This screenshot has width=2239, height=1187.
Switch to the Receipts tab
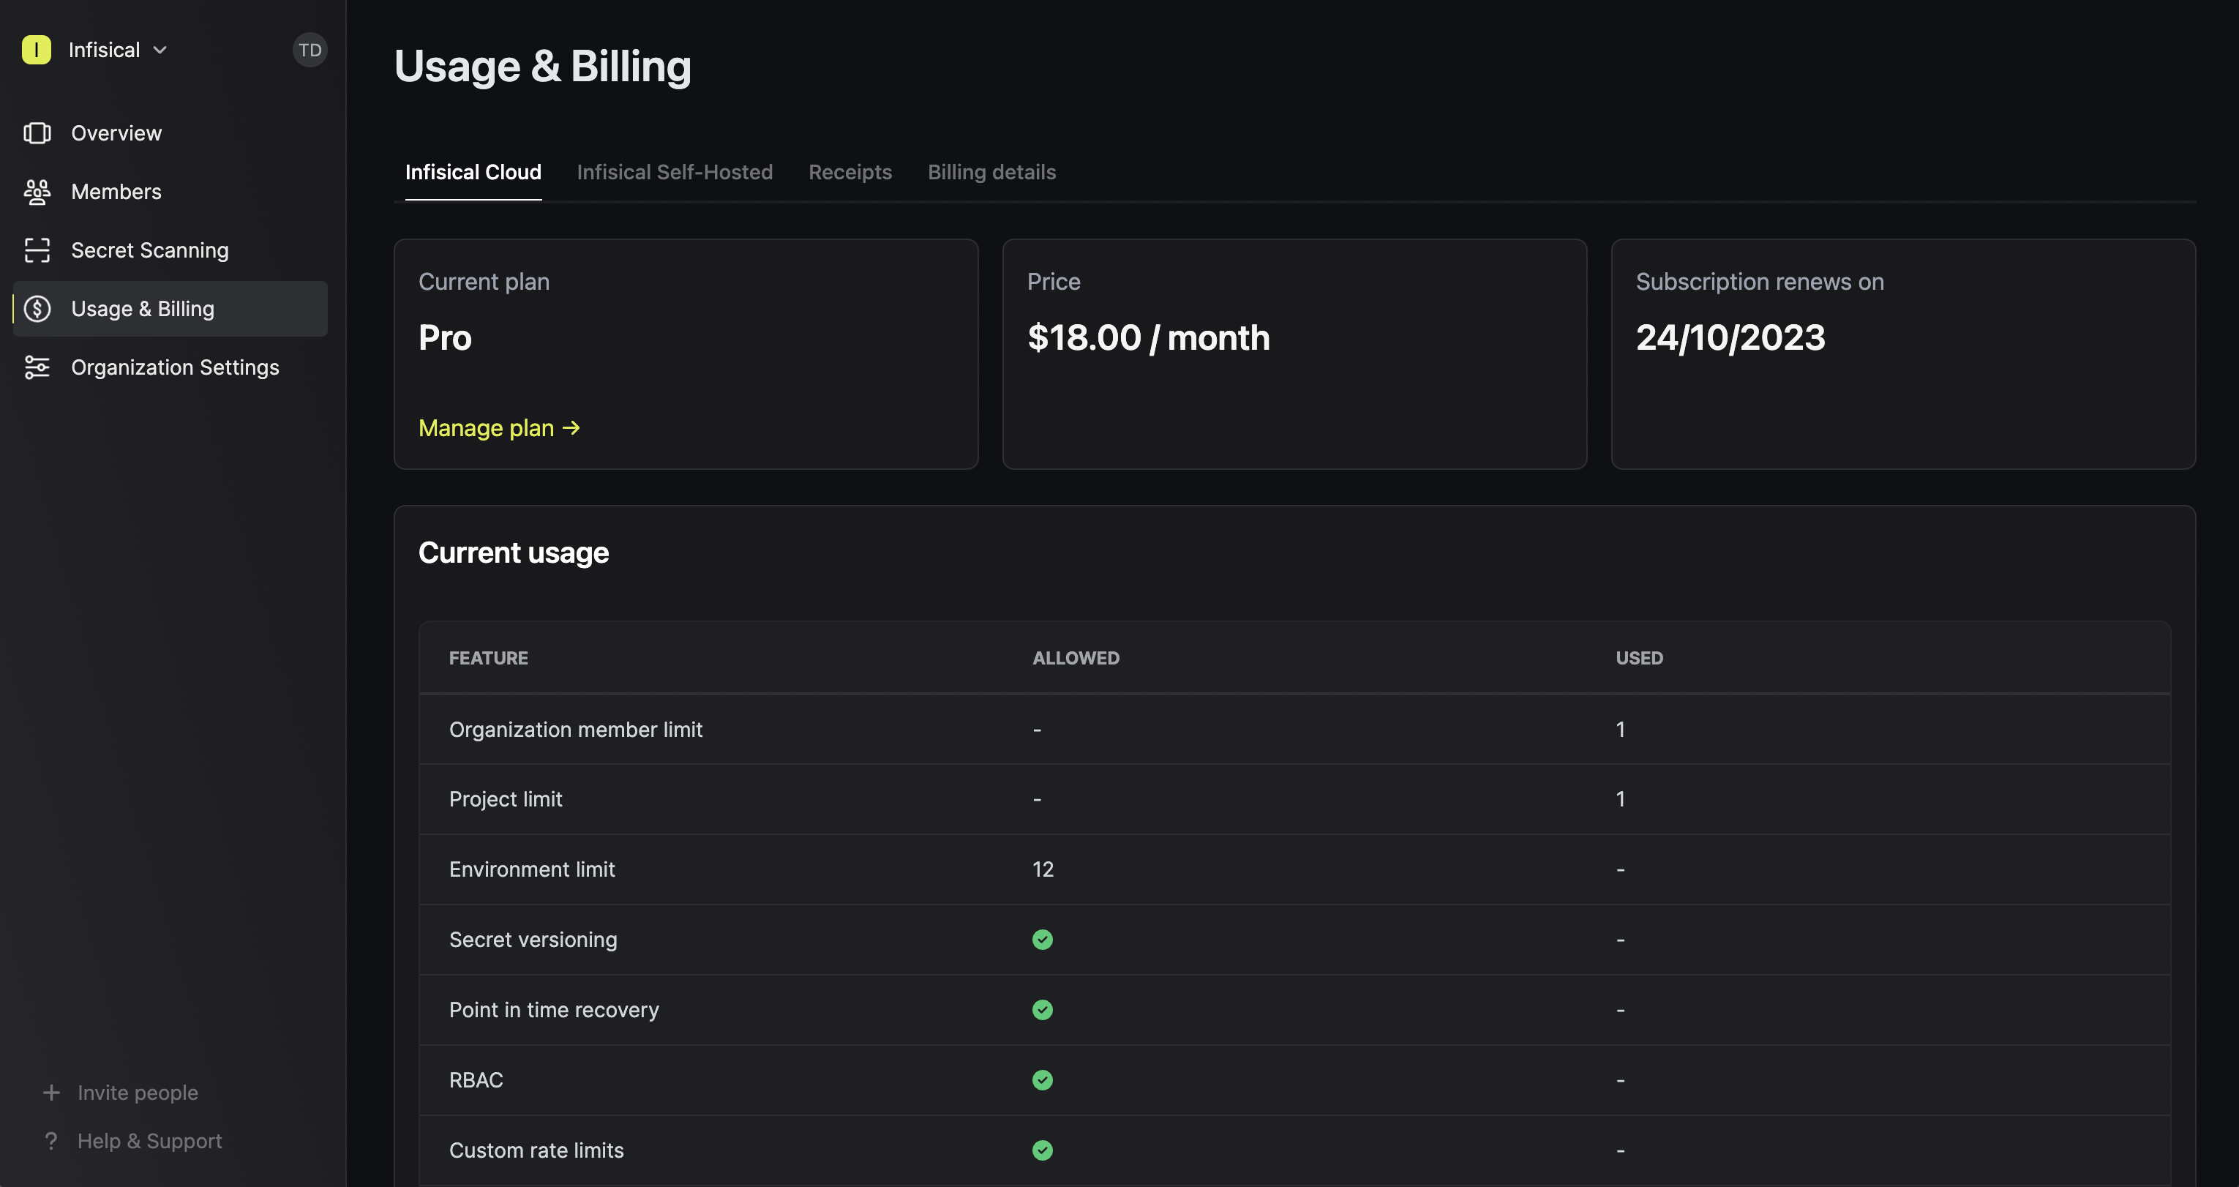point(850,172)
